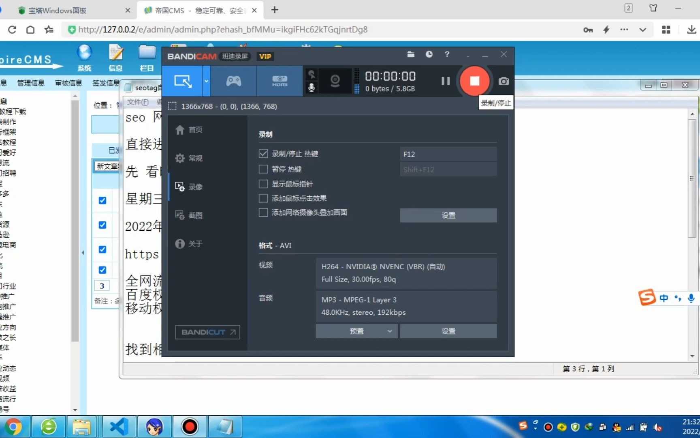This screenshot has height=438, width=700.
Task: Enable 暂停 热键 checkbox
Action: pyautogui.click(x=263, y=169)
